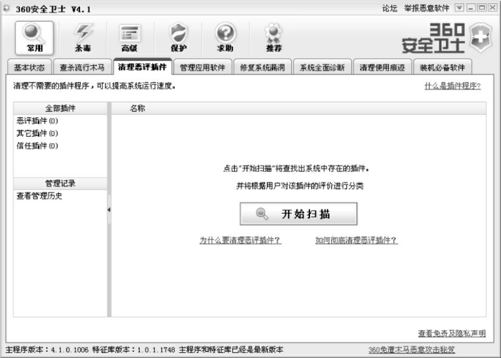Screen dimensions: 501x358
Task: Open the 求助 help icon
Action: (x=225, y=37)
